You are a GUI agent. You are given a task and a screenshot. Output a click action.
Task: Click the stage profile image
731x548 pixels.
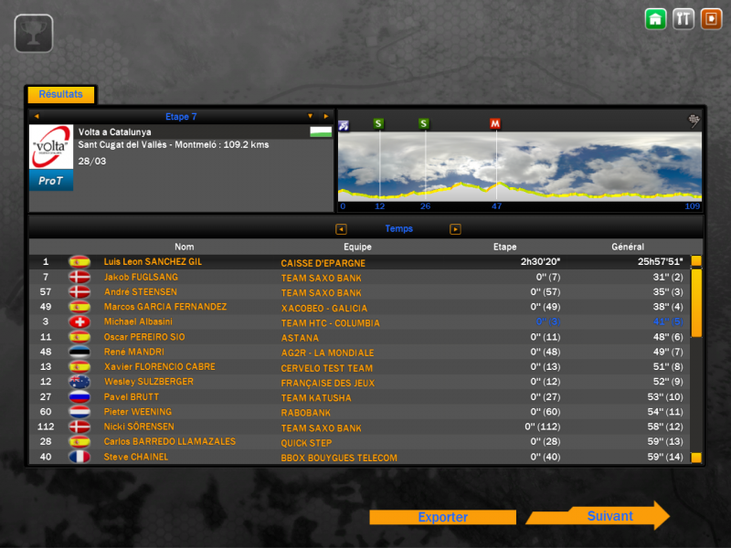[x=520, y=167]
